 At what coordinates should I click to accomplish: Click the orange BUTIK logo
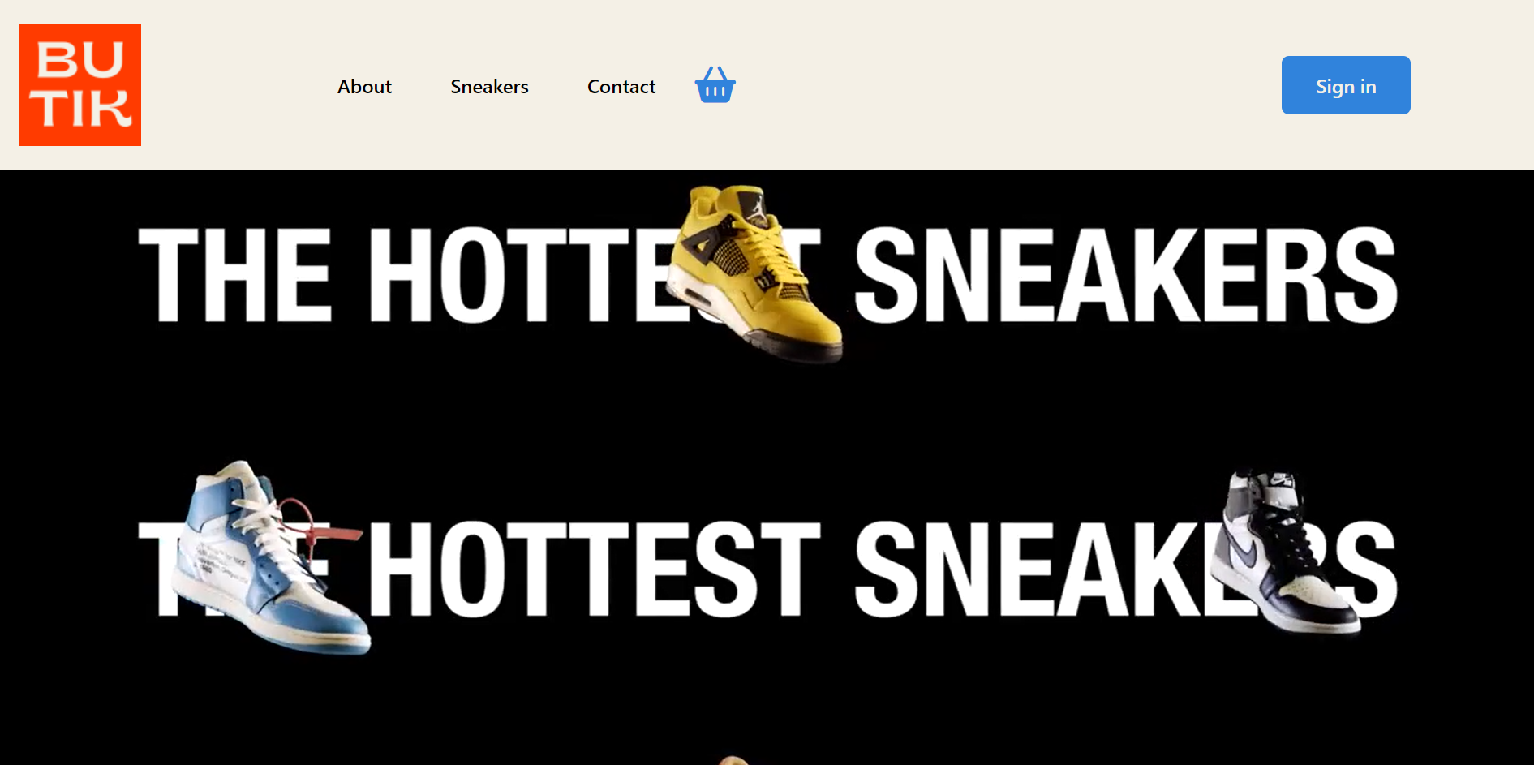[80, 85]
